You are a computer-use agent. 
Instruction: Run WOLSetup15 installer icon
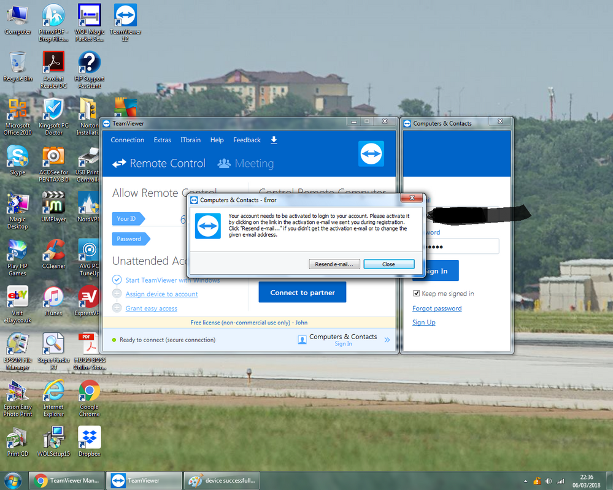tap(53, 442)
